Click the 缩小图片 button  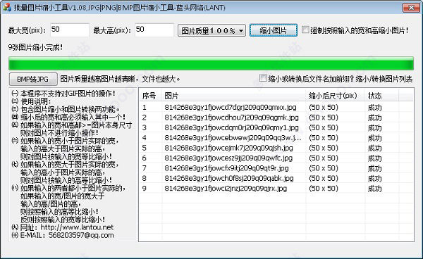tap(274, 30)
